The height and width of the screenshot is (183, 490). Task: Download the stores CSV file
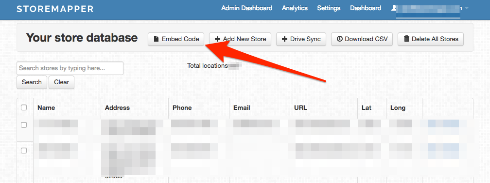pos(362,39)
